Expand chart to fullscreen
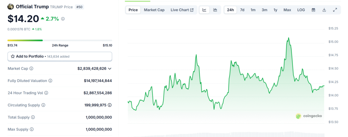 click(x=335, y=10)
